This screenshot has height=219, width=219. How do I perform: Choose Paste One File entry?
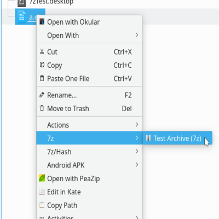pyautogui.click(x=89, y=79)
